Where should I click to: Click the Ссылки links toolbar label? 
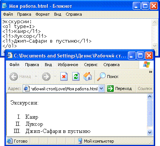(x=145, y=88)
